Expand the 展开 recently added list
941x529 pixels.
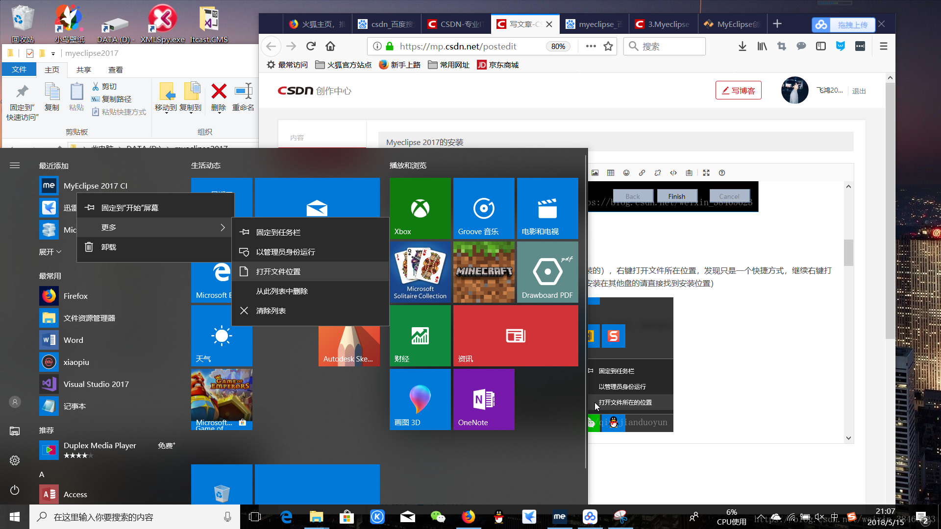tap(50, 252)
